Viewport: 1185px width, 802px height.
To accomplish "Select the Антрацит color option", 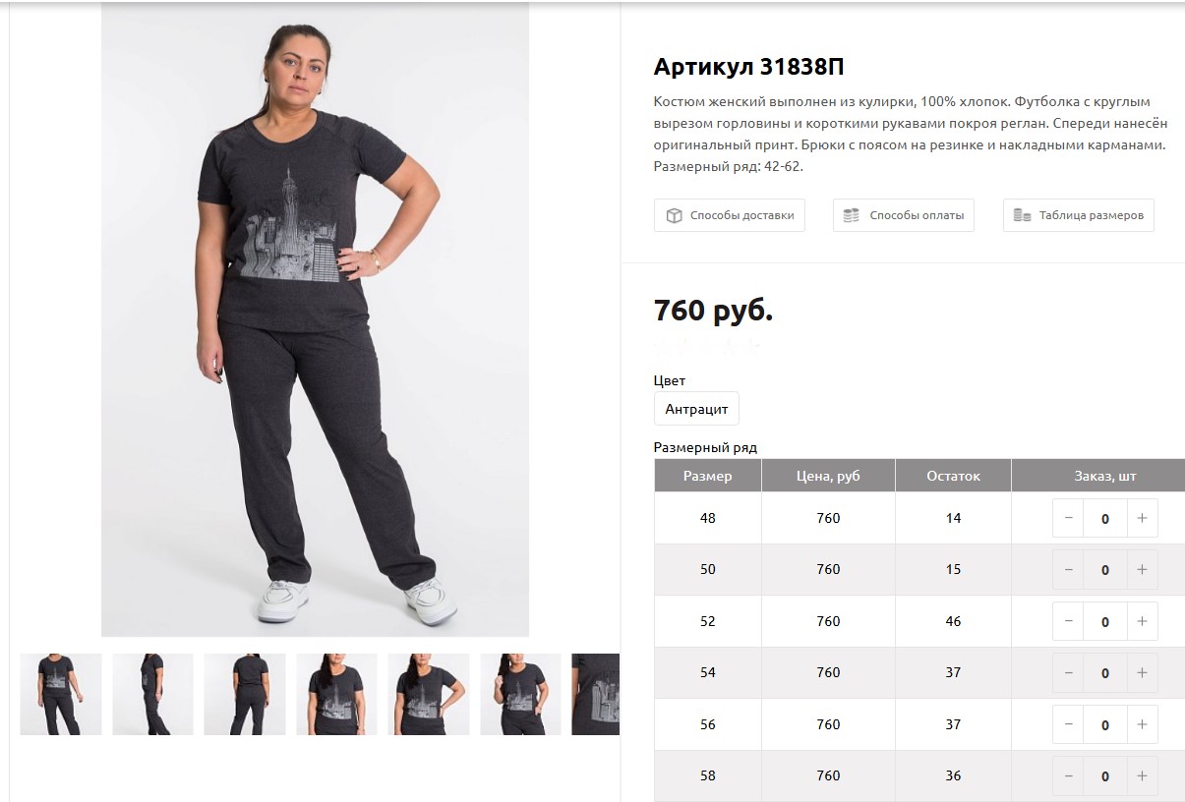I will click(696, 409).
